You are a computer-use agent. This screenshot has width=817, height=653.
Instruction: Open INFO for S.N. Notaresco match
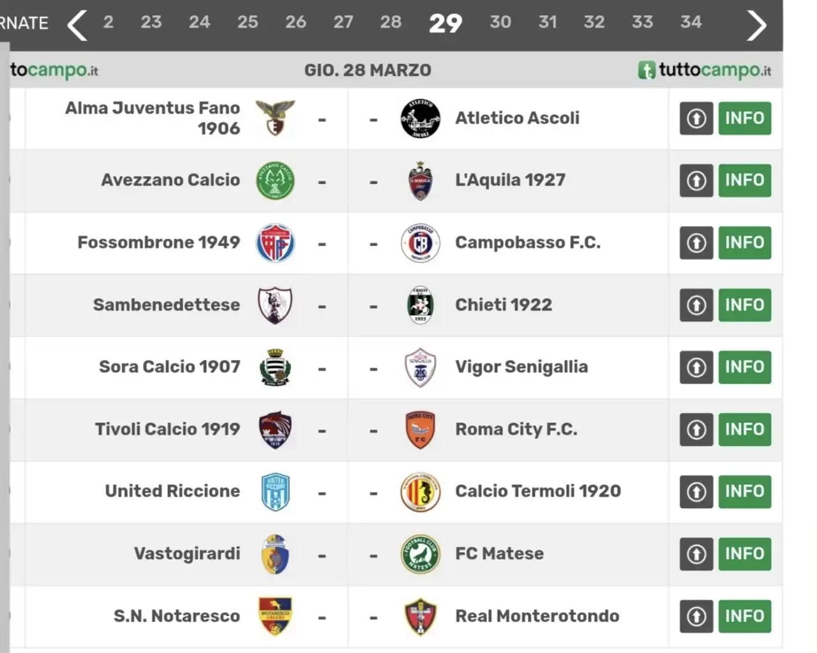click(745, 617)
